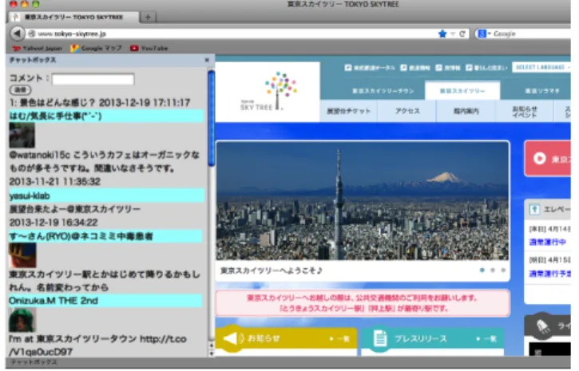
Task: Click the pink public transport notice banner
Action: click(363, 303)
